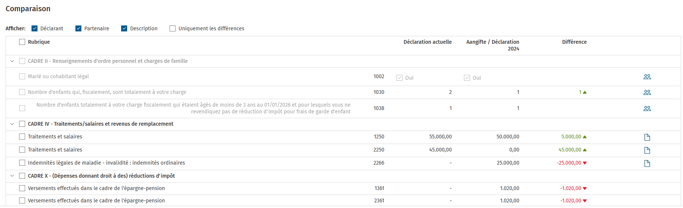Click the Comparaison title
683x208 pixels.
(28, 9)
